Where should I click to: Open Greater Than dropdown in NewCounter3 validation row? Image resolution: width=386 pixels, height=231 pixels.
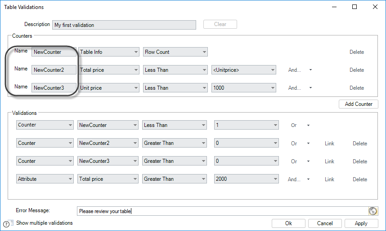click(x=174, y=161)
